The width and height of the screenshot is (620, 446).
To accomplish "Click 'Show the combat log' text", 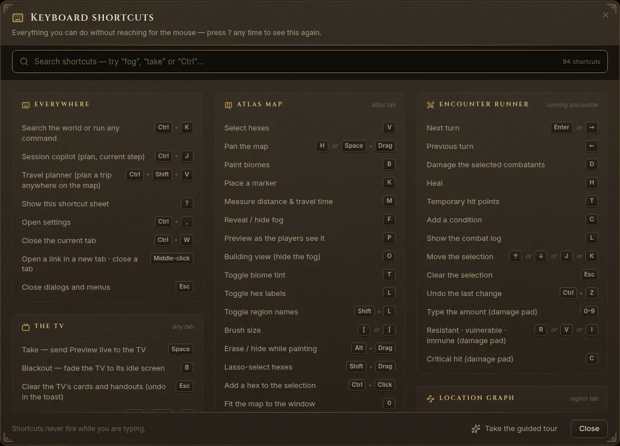I will click(463, 239).
